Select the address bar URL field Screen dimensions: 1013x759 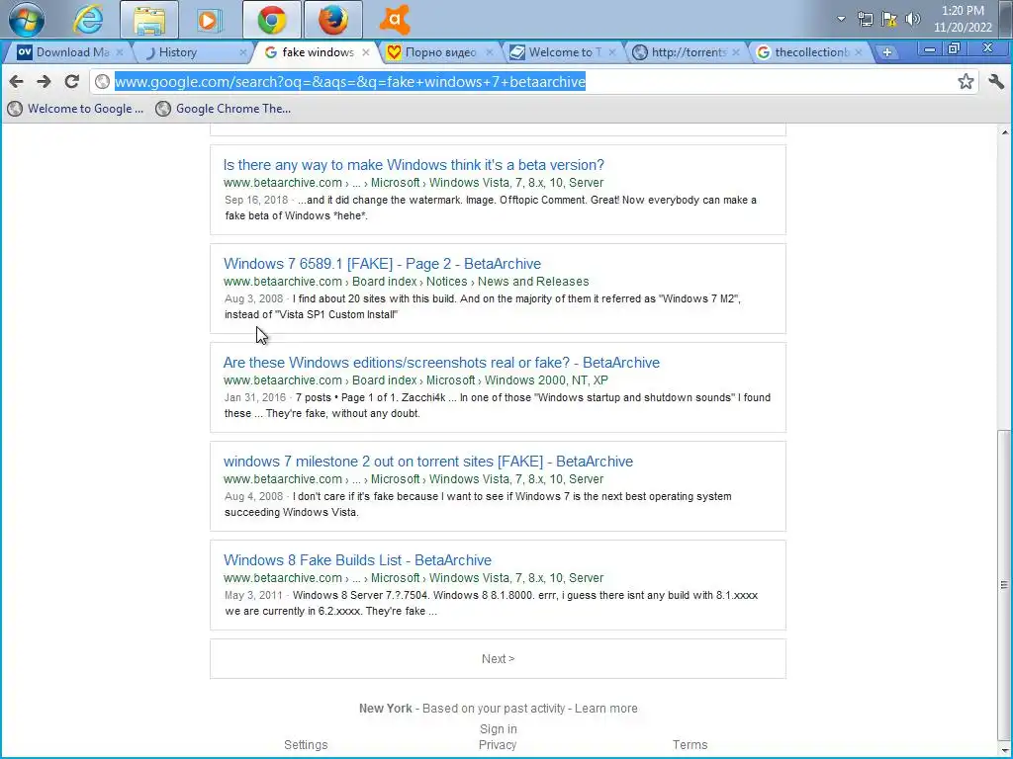click(533, 81)
